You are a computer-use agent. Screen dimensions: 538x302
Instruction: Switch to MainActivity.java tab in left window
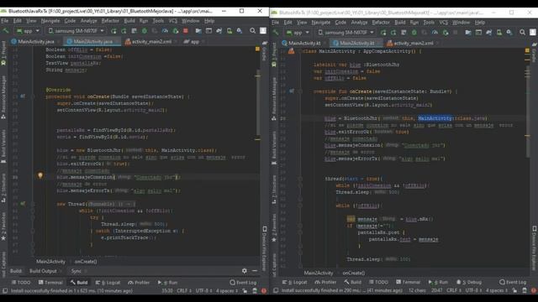tap(35, 41)
